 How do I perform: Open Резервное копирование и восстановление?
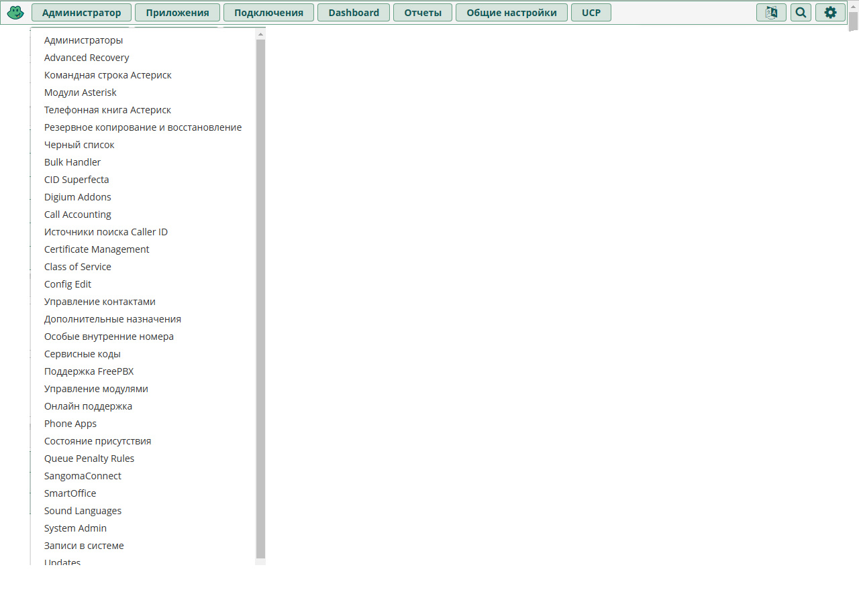click(143, 127)
